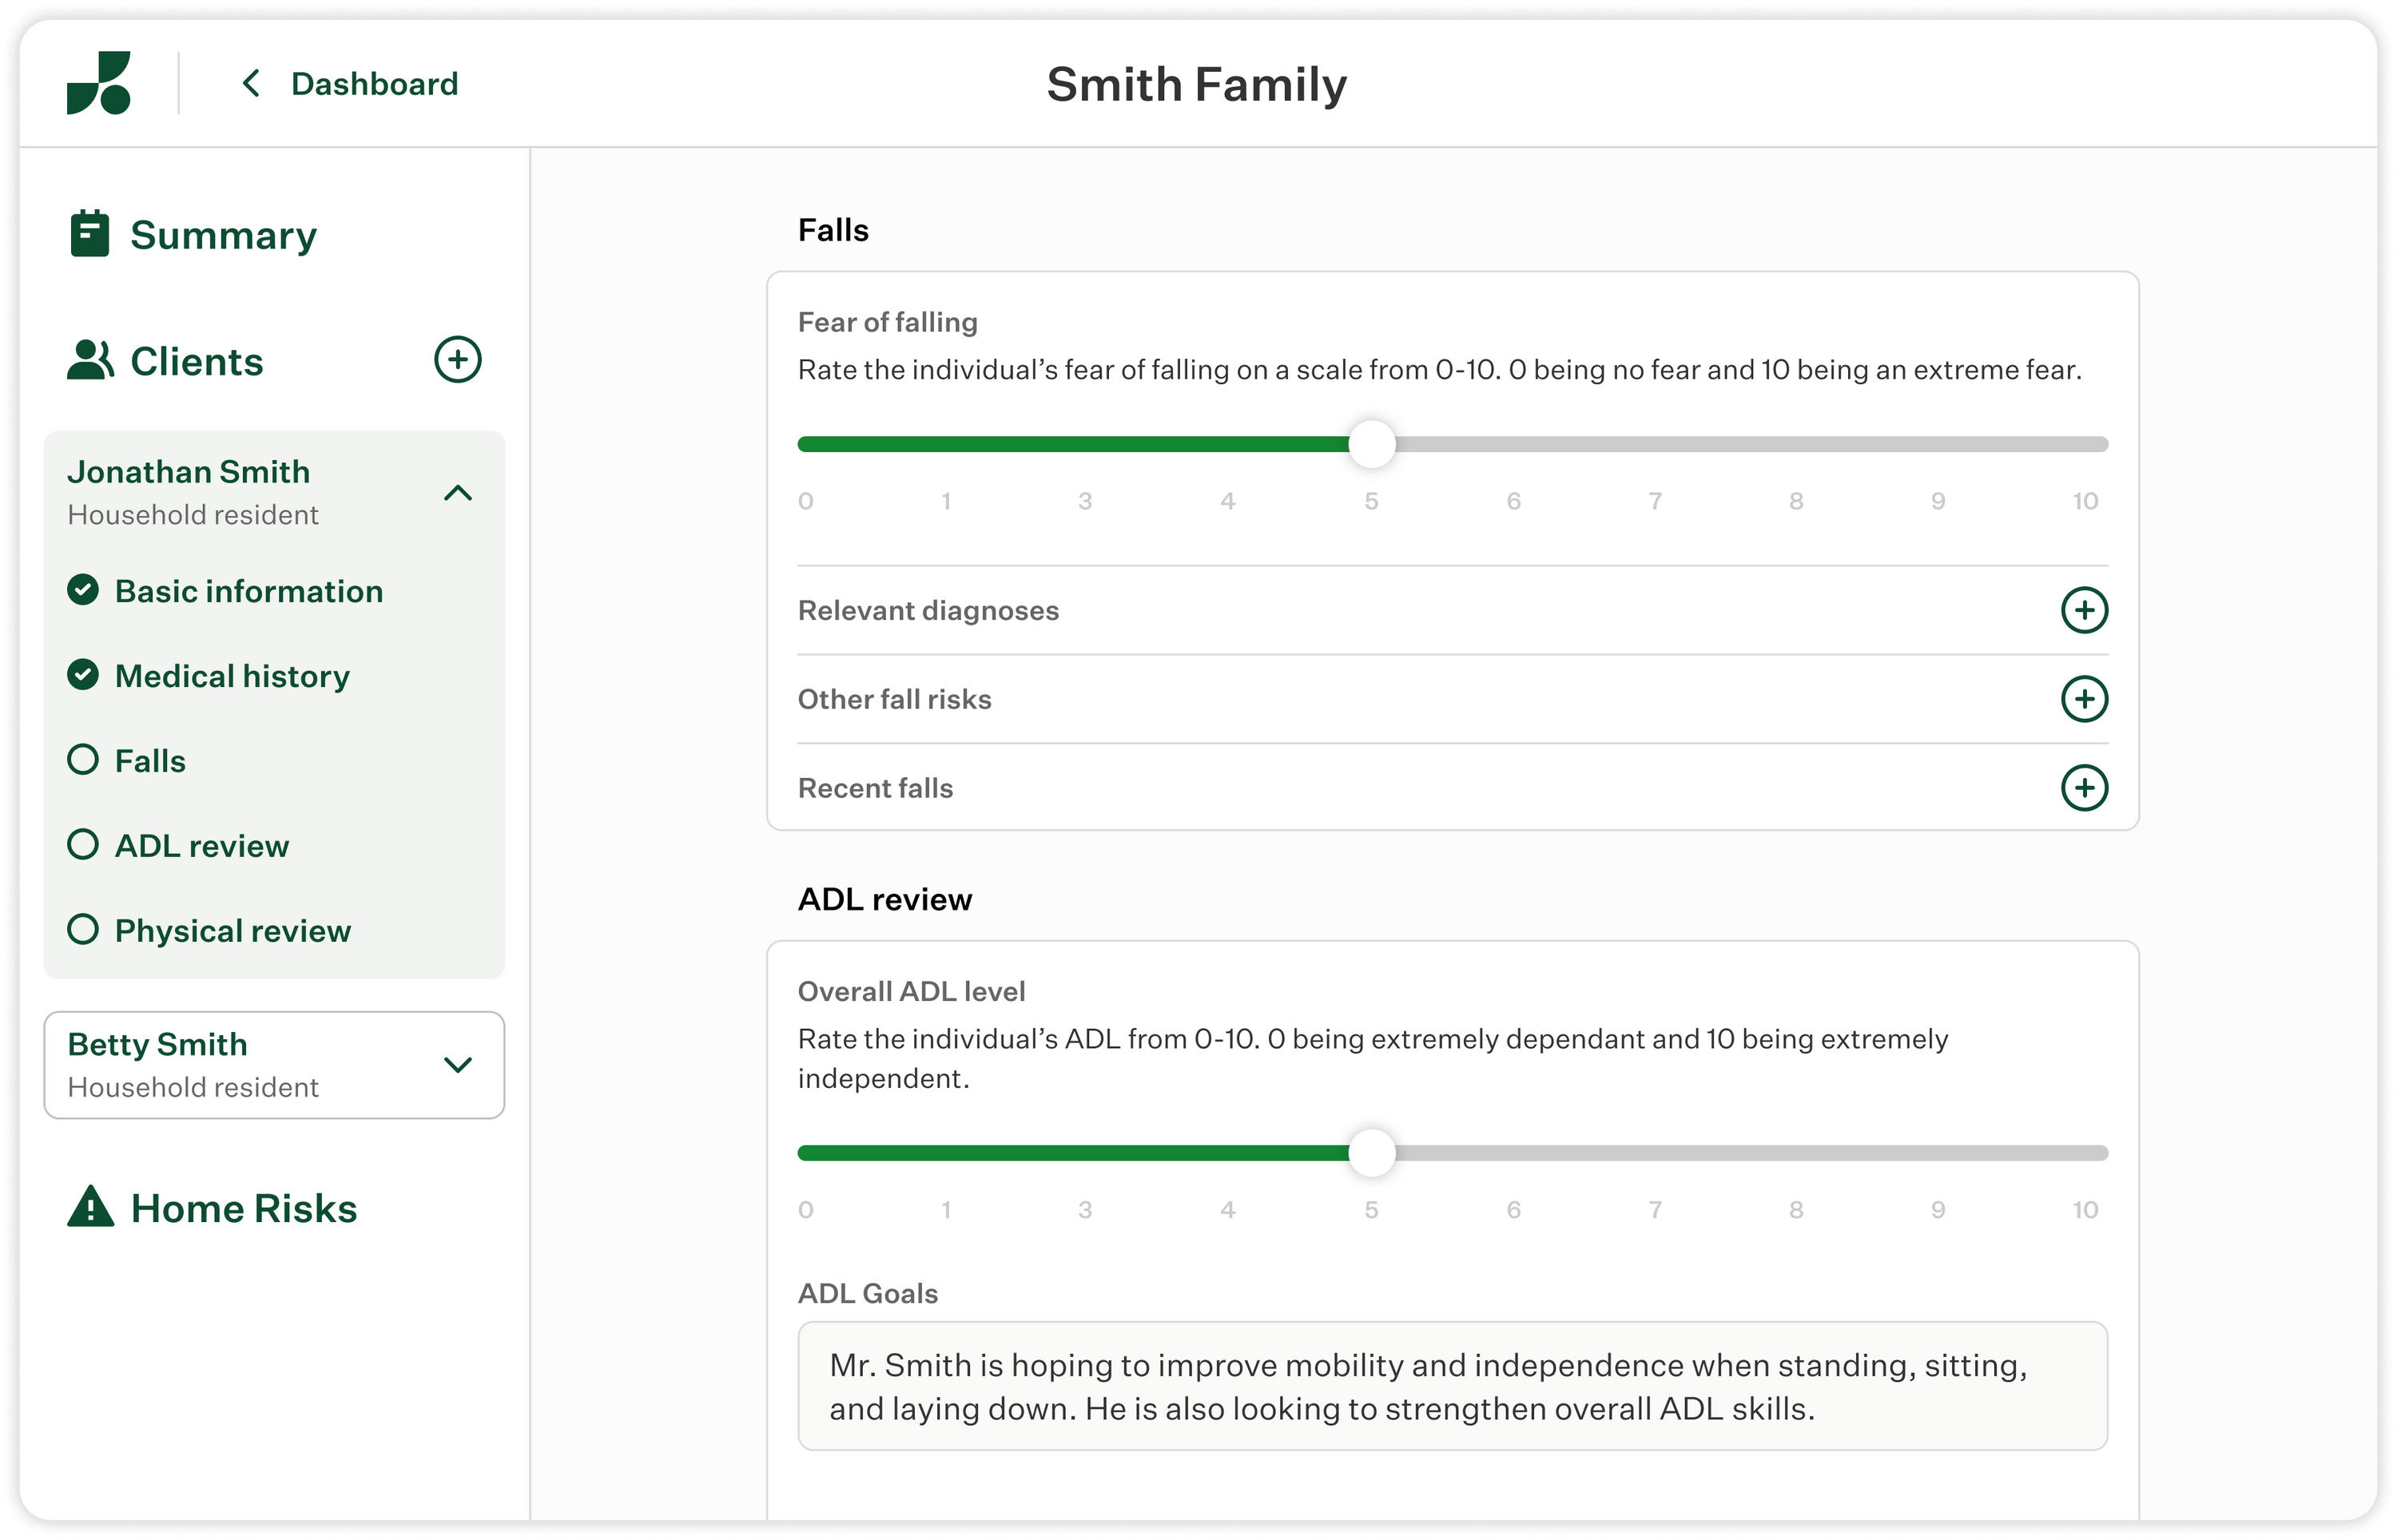Screen dimensions: 2397x1540
Task: Click the Overall ADL level slider handle
Action: 1371,1153
